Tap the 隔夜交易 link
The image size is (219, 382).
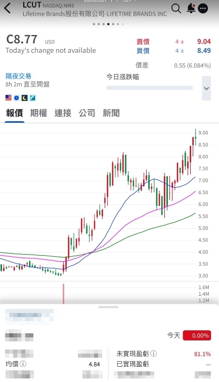[18, 76]
